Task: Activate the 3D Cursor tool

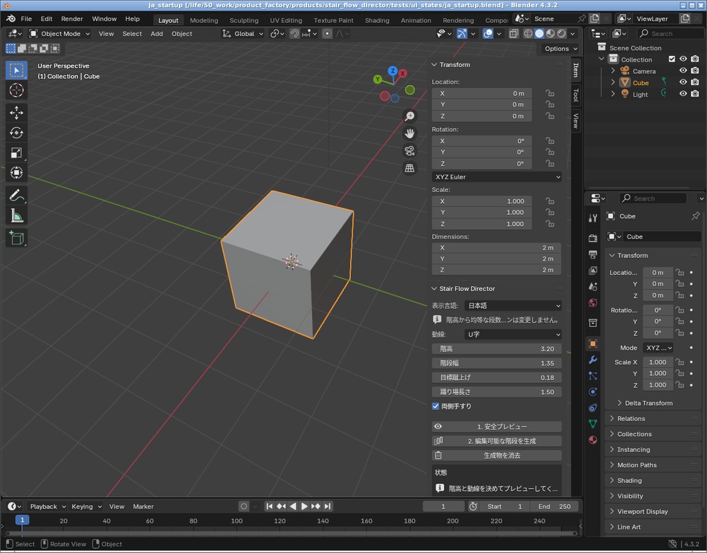Action: tap(17, 91)
